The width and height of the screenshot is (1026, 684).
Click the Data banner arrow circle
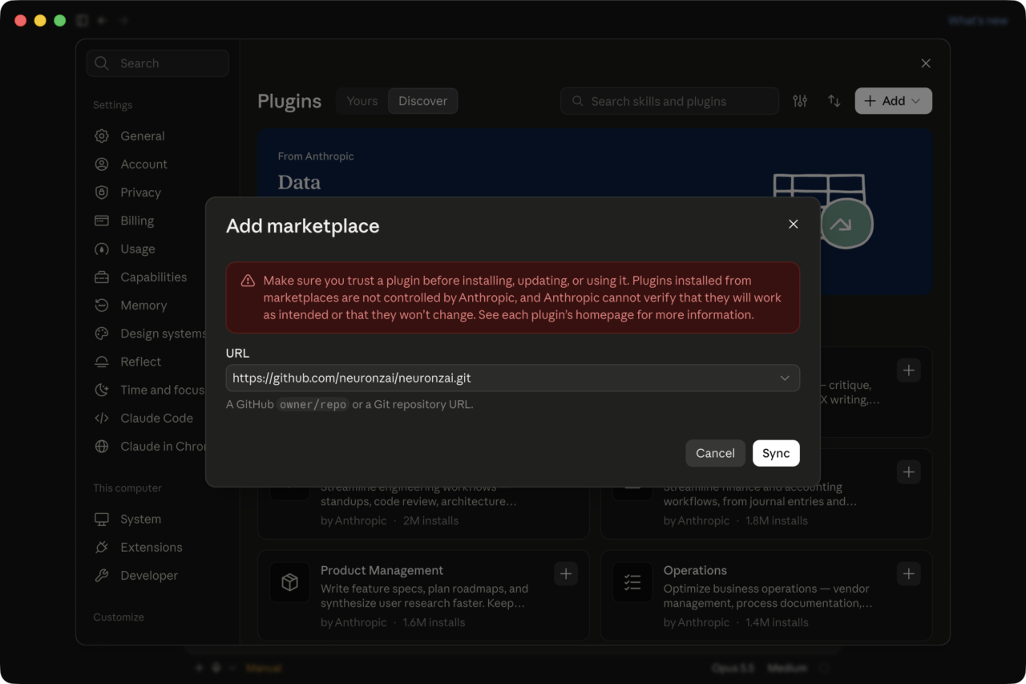coord(846,224)
